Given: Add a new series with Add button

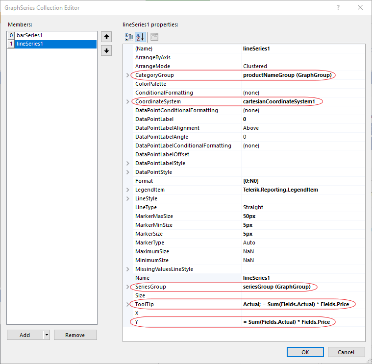Looking at the screenshot, I should (x=25, y=335).
